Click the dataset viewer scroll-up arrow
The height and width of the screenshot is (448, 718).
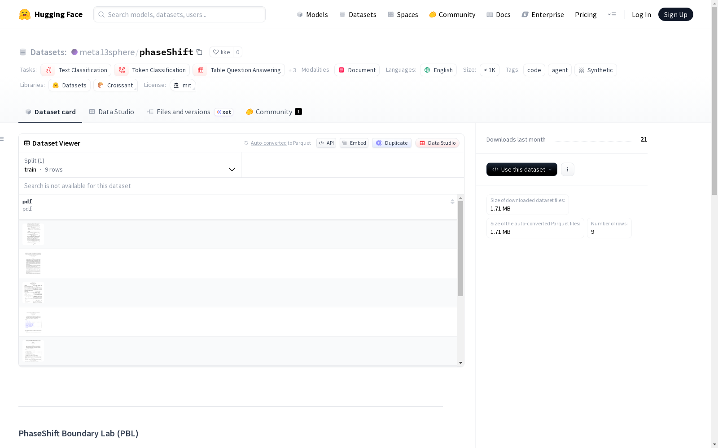click(x=460, y=198)
